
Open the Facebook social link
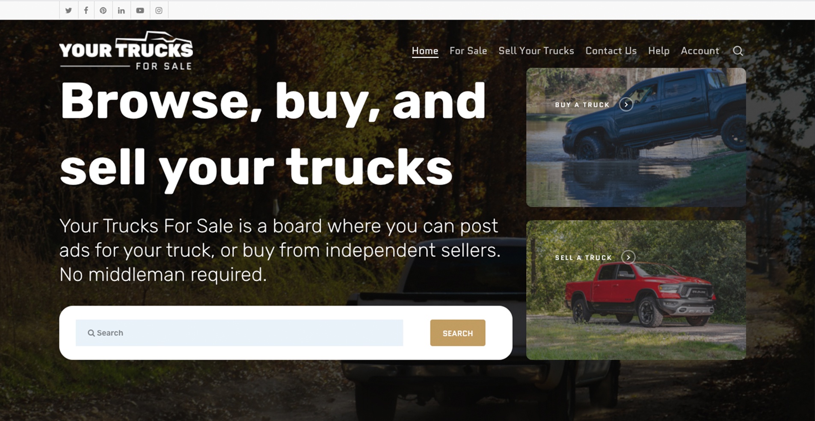coord(86,11)
